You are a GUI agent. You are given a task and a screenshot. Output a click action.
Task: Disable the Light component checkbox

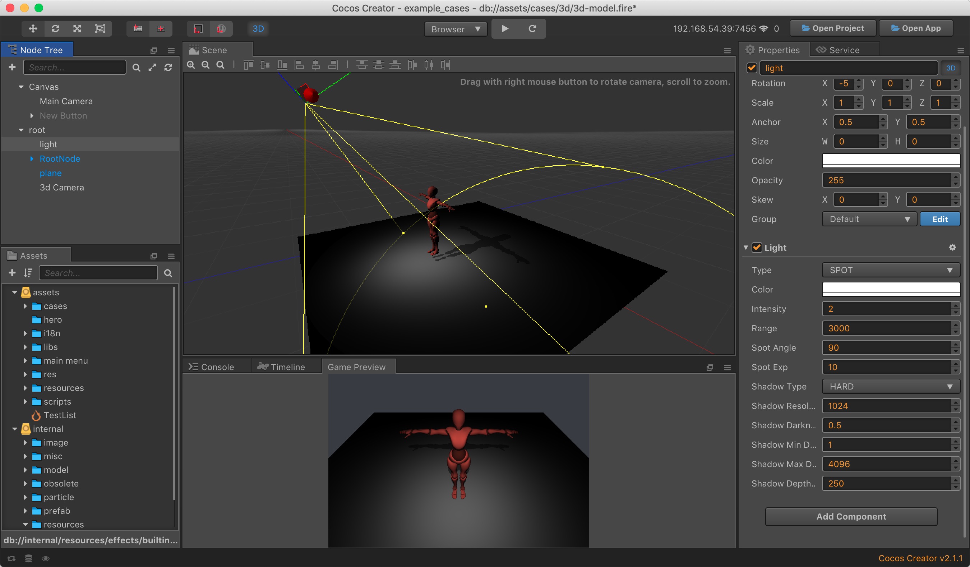757,247
